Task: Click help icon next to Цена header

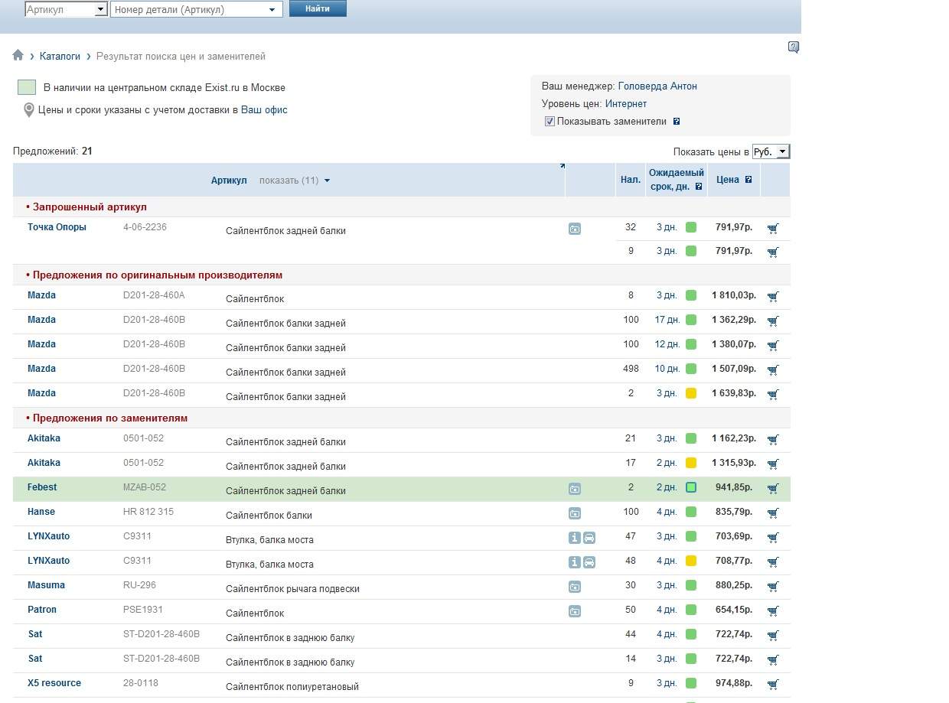Action: (748, 180)
